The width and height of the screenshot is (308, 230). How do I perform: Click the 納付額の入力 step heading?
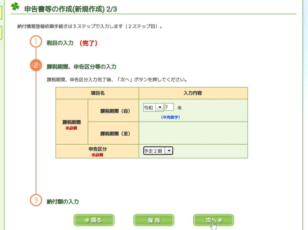click(x=63, y=202)
